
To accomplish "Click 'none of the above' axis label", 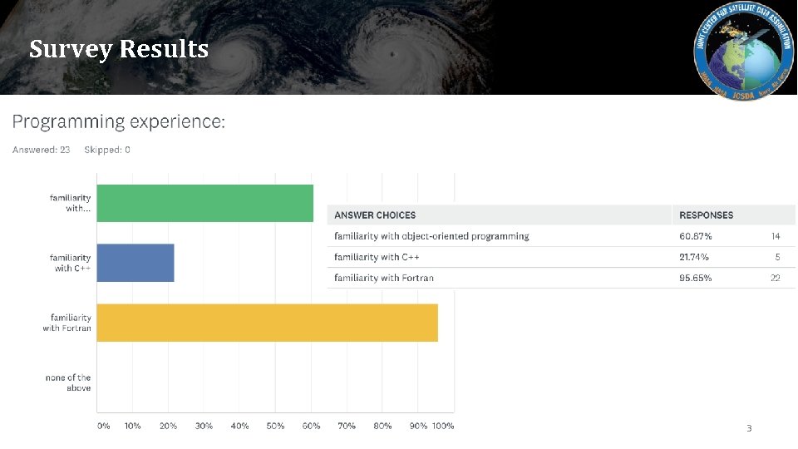I will click(x=68, y=382).
